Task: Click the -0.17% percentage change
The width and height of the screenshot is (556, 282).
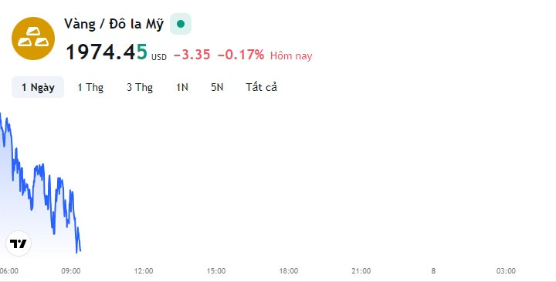Action: pos(241,55)
